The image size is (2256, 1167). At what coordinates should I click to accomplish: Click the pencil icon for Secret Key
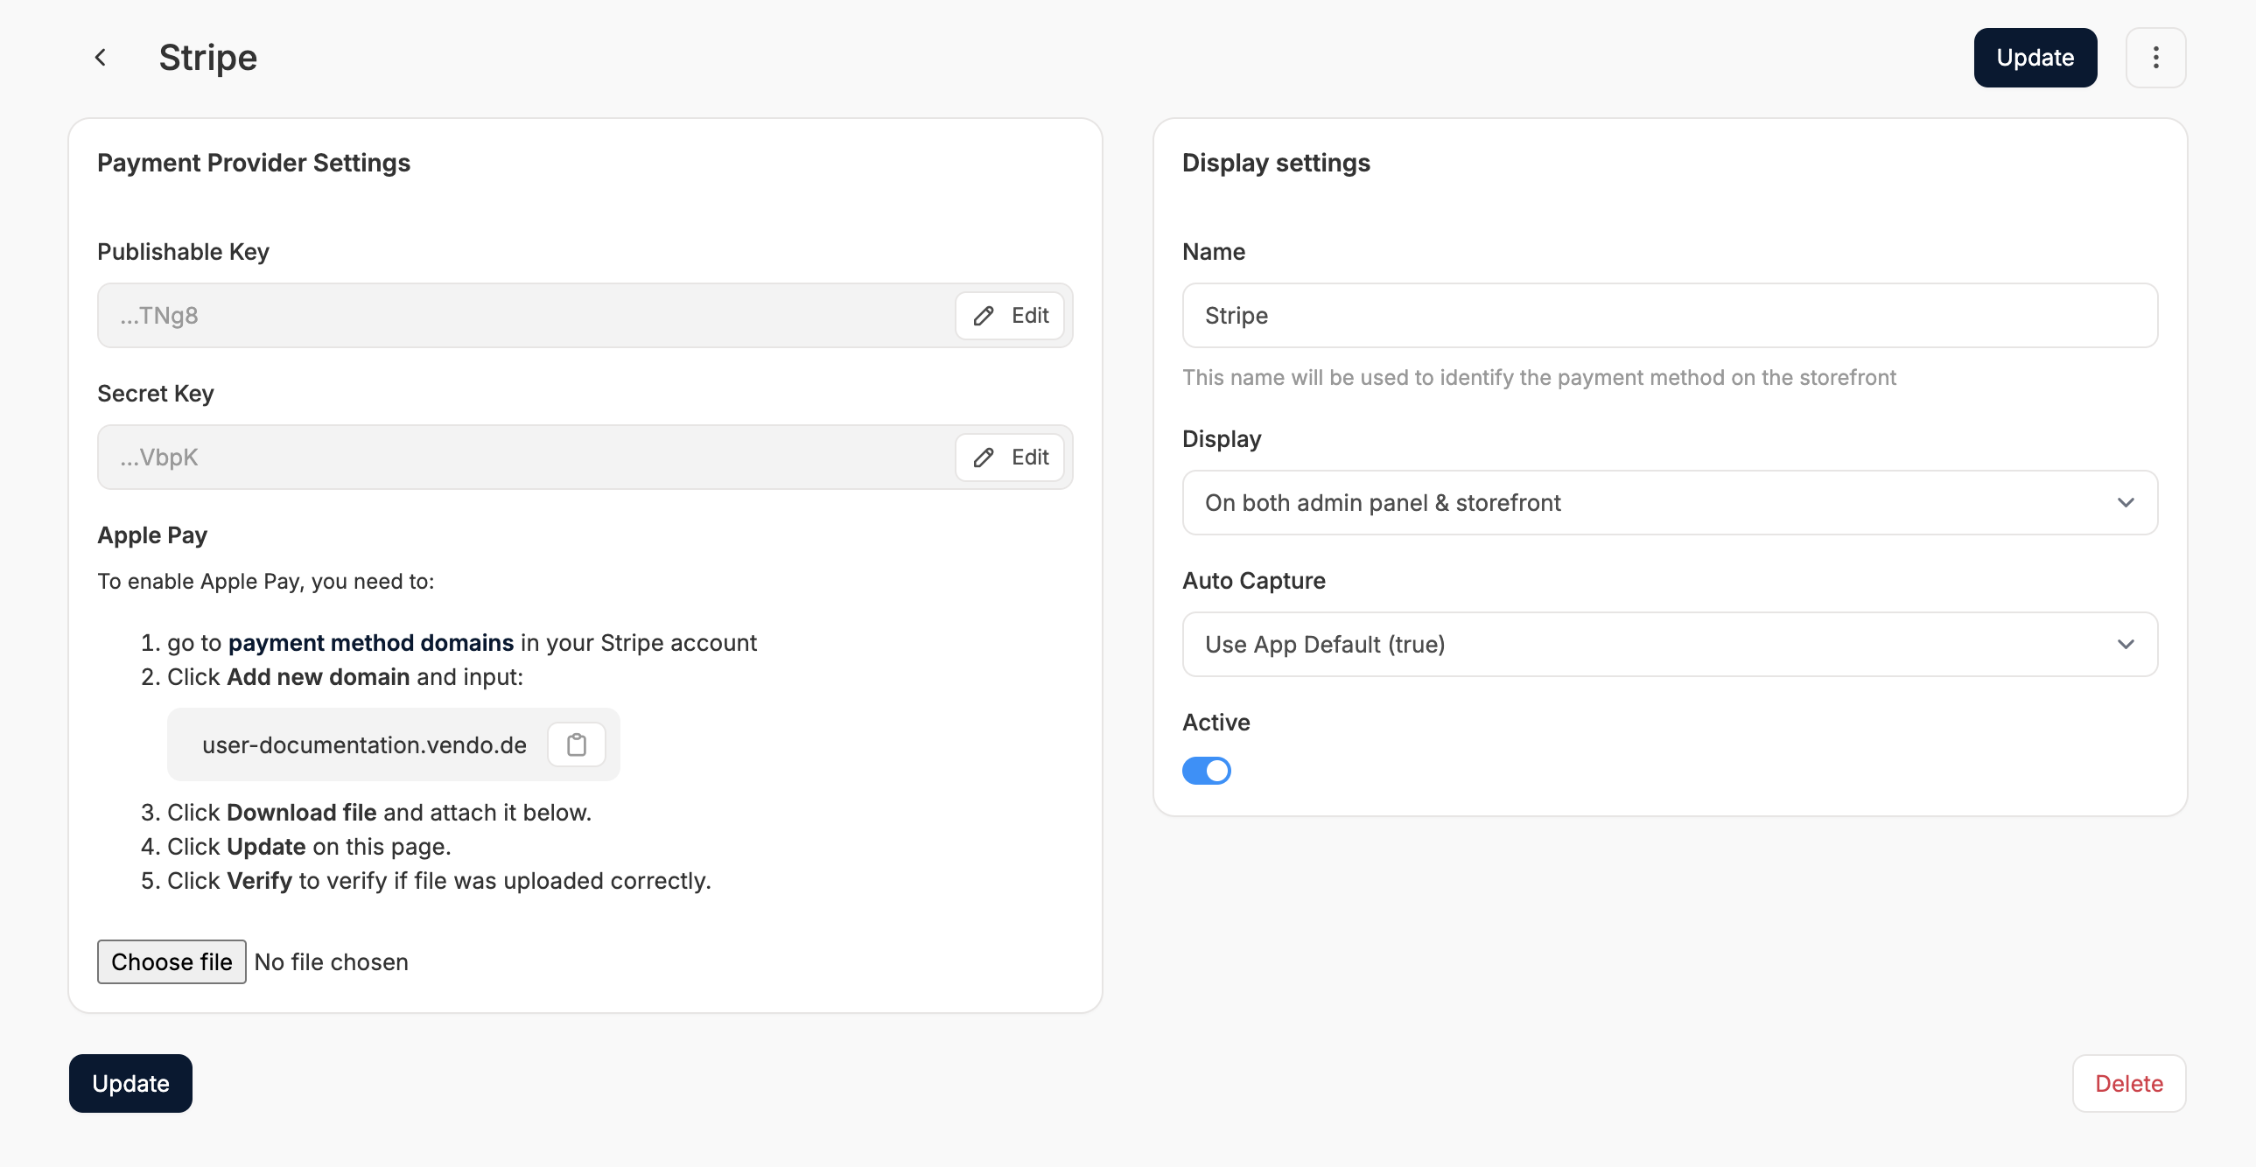(984, 458)
